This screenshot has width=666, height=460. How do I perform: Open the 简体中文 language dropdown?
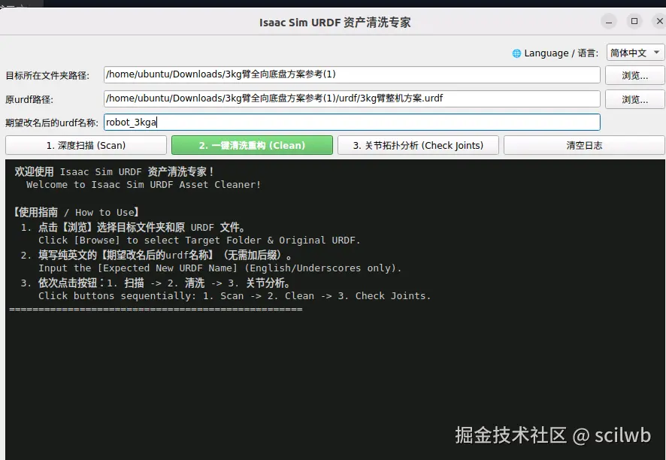[x=635, y=53]
